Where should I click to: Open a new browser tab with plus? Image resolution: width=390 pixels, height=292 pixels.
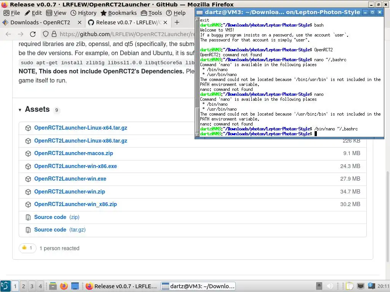[x=177, y=22]
